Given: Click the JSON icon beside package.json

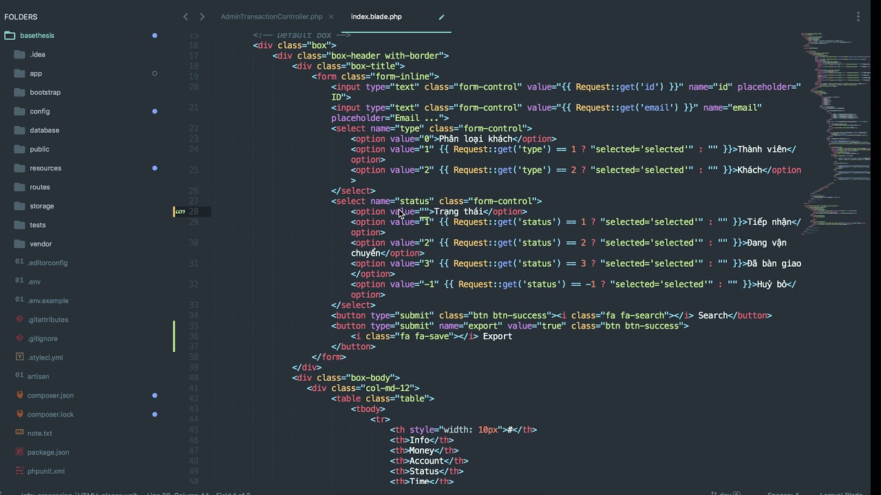Looking at the screenshot, I should click(19, 452).
